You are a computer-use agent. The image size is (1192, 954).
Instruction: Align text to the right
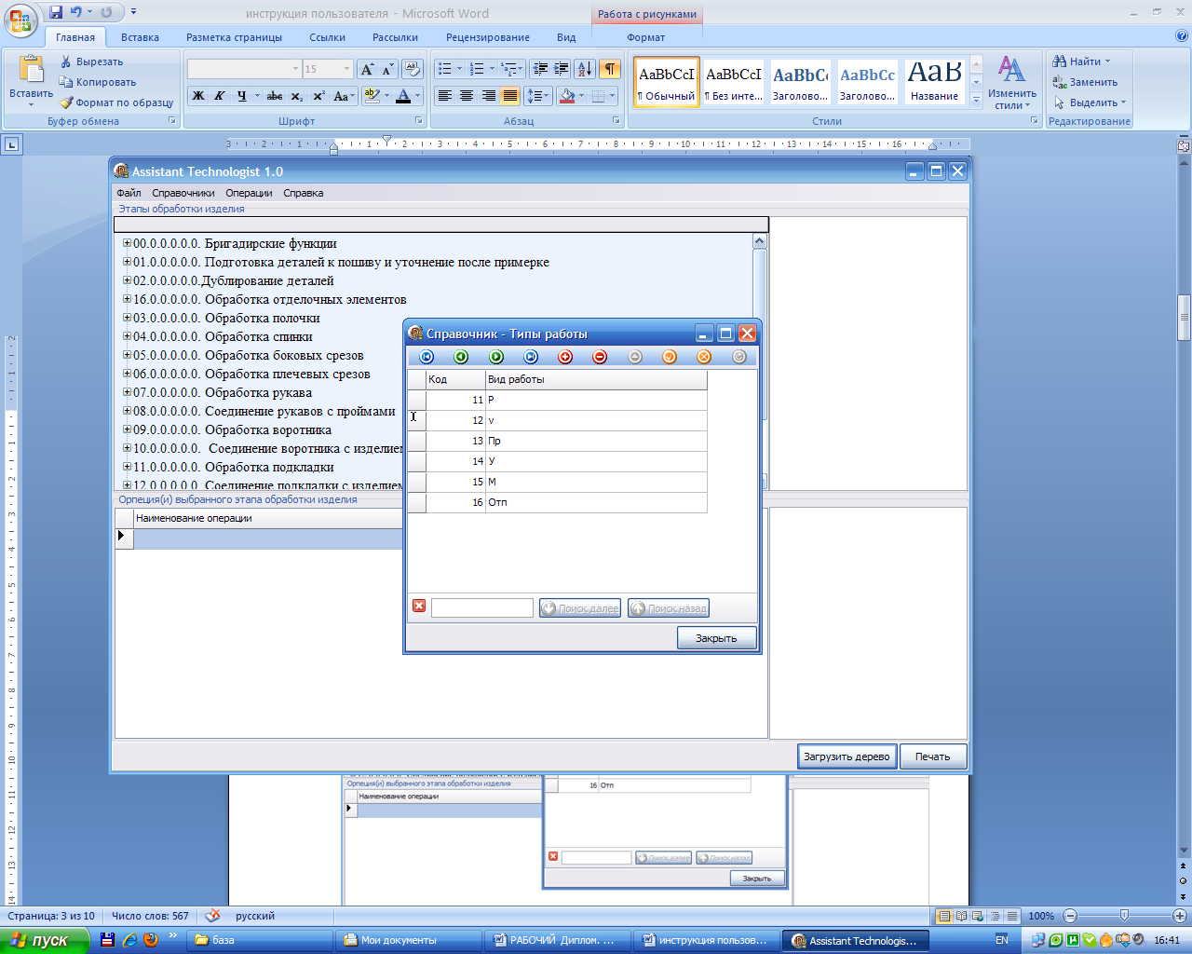489,96
